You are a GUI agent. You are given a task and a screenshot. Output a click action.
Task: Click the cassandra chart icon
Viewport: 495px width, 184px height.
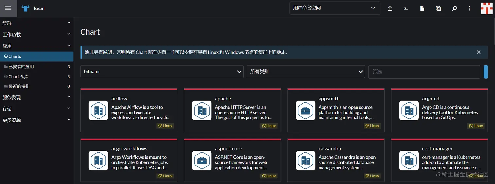coord(305,161)
